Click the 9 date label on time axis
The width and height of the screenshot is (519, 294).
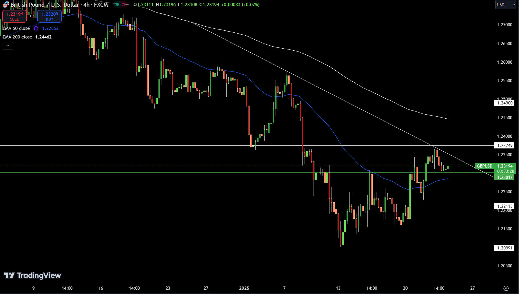(33, 288)
